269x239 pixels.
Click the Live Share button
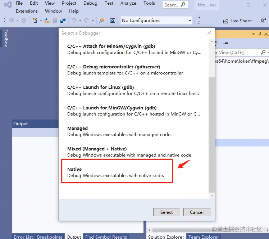(x=237, y=21)
